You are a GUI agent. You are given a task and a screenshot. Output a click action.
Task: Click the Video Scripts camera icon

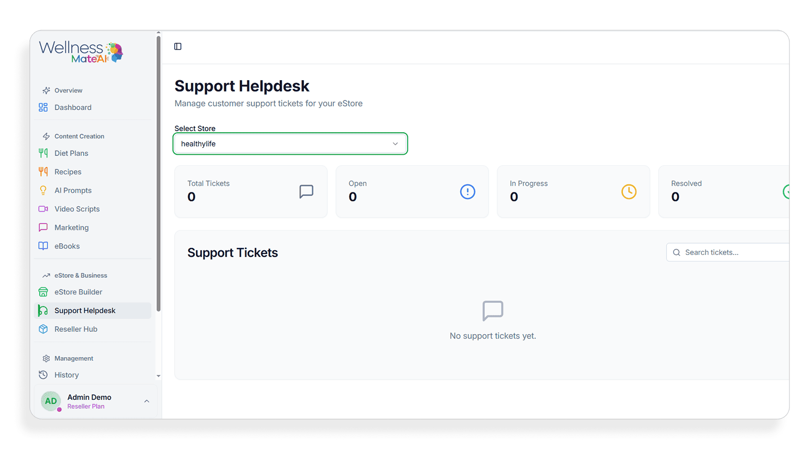point(43,209)
